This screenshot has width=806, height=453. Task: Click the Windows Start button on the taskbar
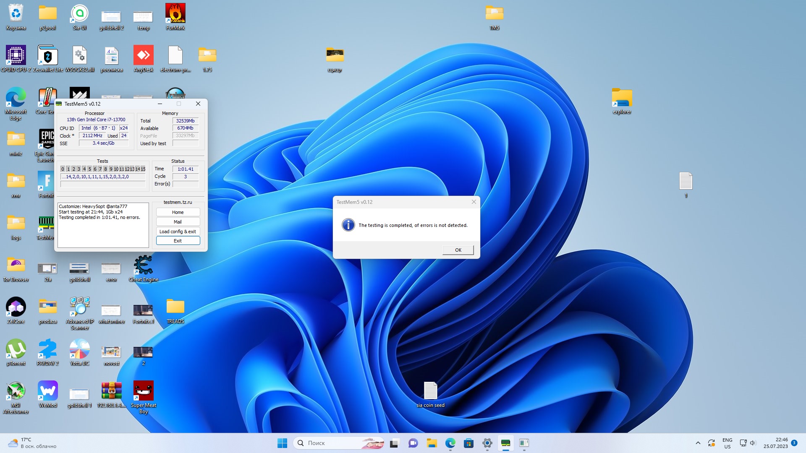click(x=282, y=443)
